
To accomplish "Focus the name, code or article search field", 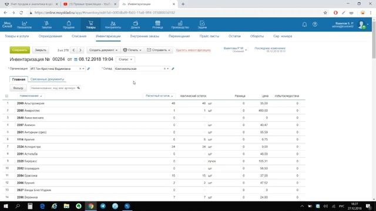I will click(x=53, y=88).
